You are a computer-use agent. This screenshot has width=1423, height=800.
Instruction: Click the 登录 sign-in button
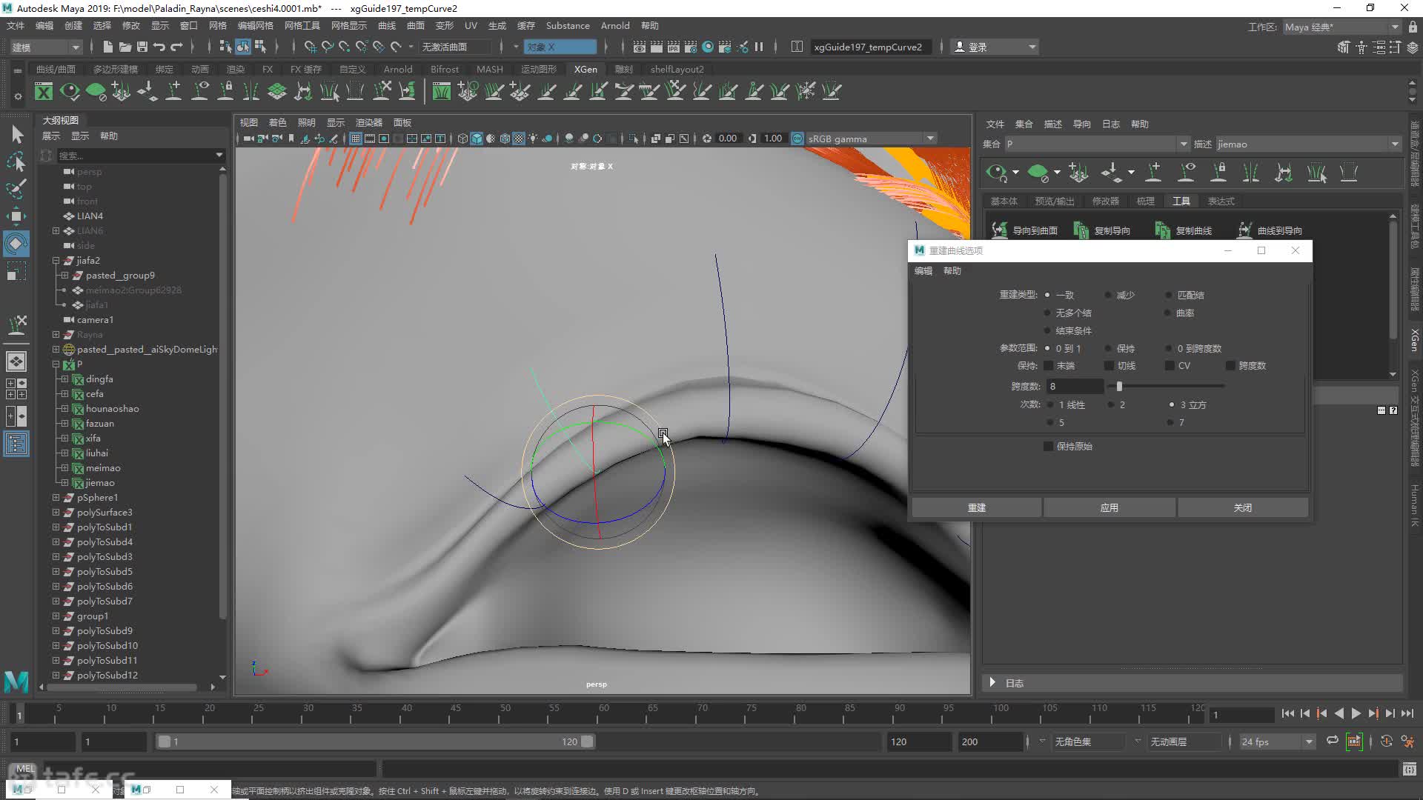click(x=995, y=47)
